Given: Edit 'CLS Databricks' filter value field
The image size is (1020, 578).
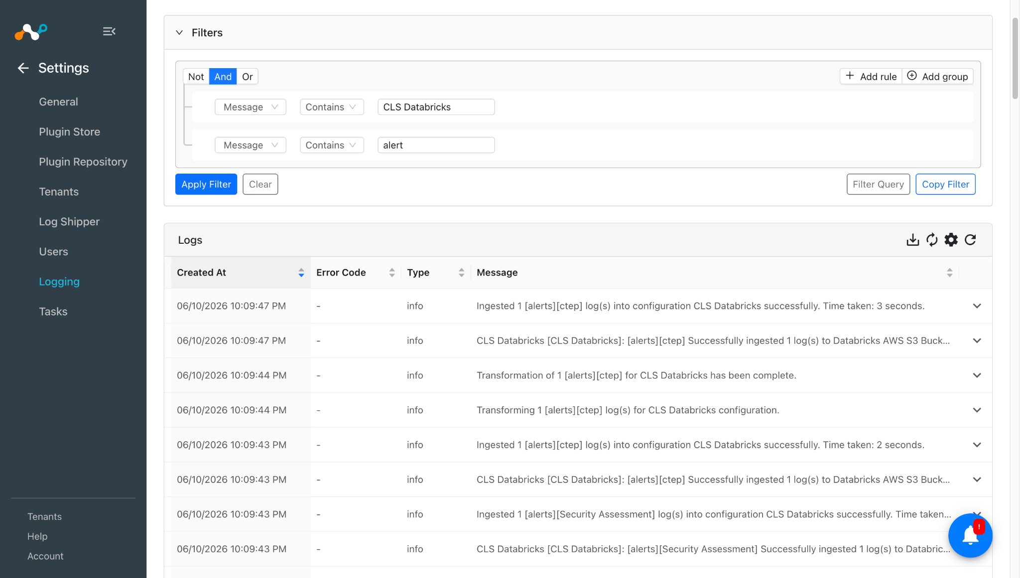Looking at the screenshot, I should tap(436, 107).
